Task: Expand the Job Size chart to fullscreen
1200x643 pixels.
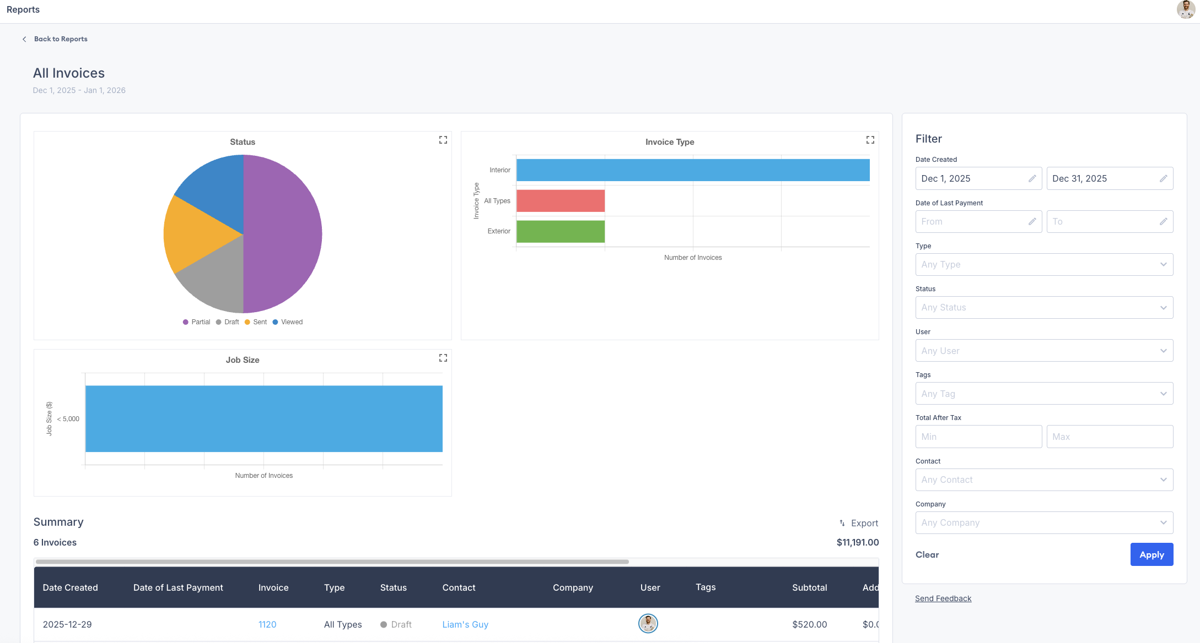Action: tap(443, 358)
